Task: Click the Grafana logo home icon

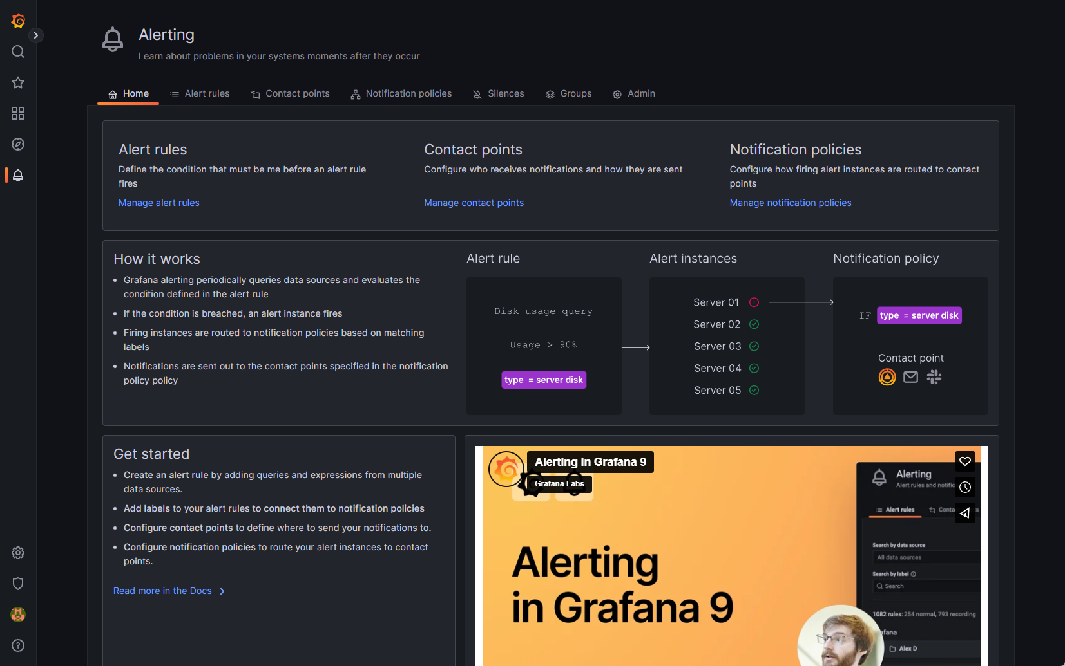Action: (18, 21)
